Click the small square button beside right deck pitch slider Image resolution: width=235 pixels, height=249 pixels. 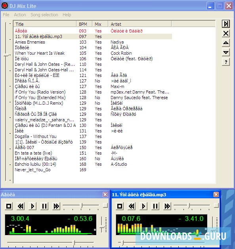click(x=216, y=205)
